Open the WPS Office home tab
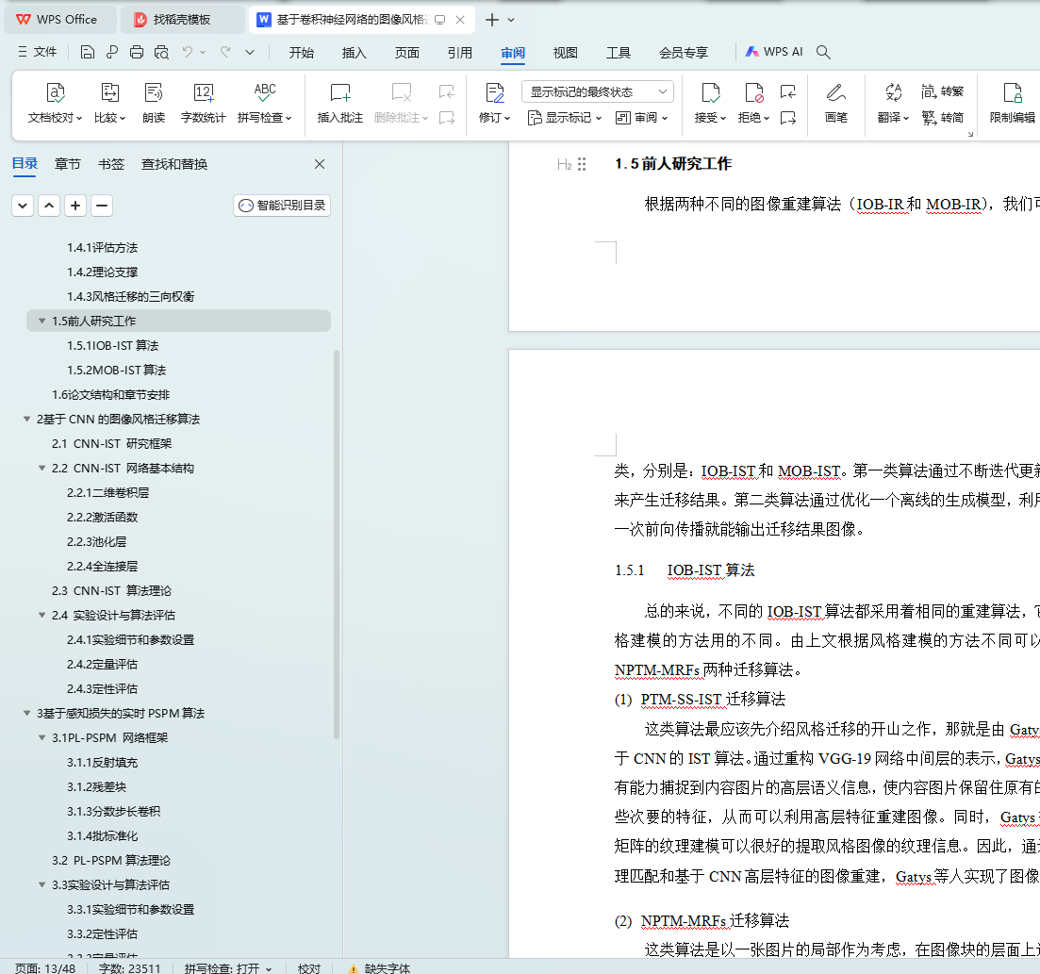 point(60,20)
